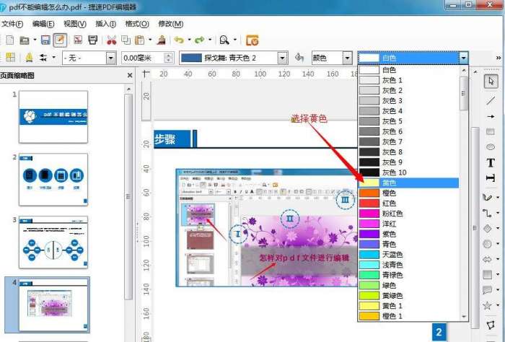Screen dimensions: 505x342
Task: Click the Export as PDF icon
Action: (x=78, y=40)
